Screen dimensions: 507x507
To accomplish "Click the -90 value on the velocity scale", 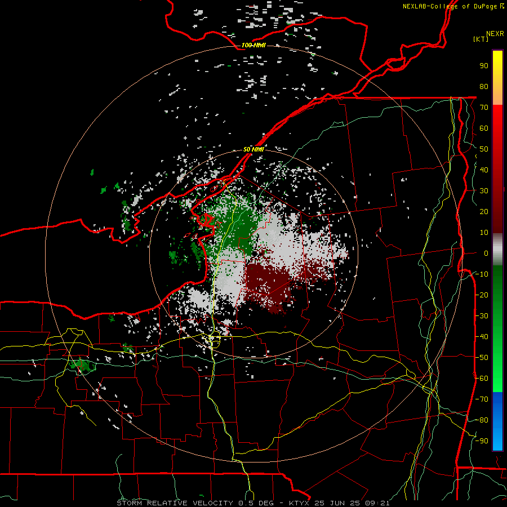I will click(482, 441).
